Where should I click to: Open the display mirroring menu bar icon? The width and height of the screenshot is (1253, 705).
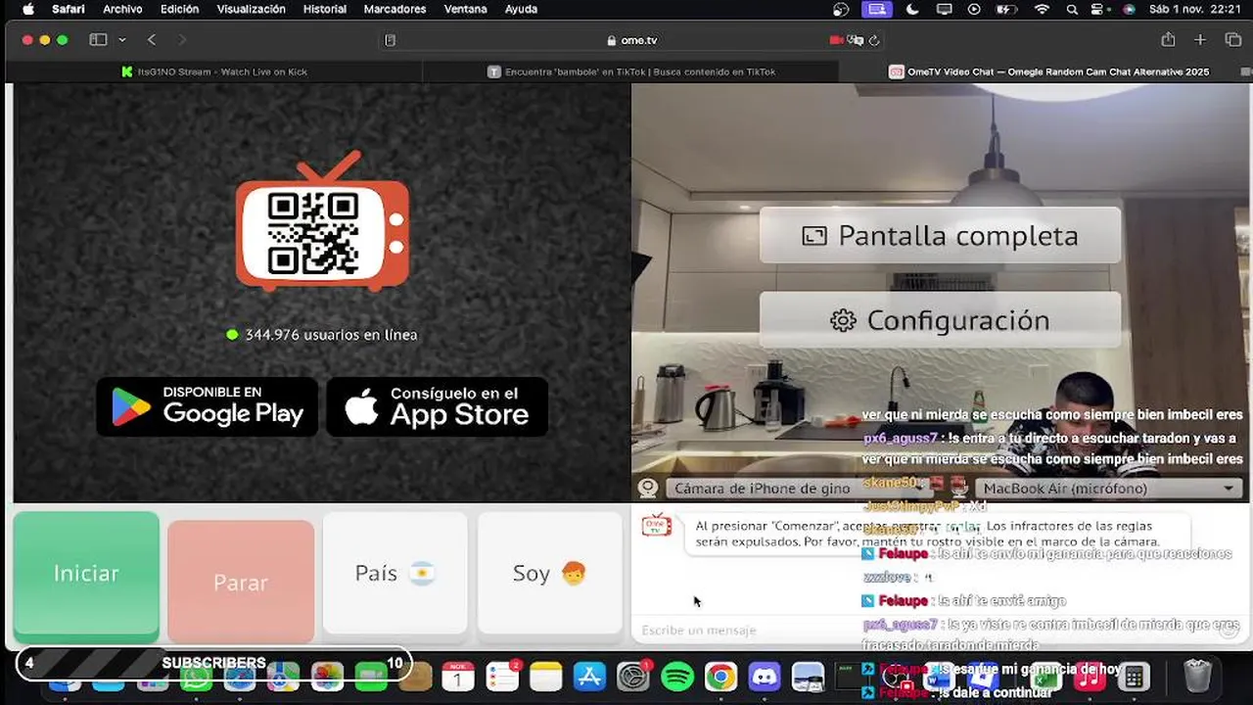pos(944,9)
